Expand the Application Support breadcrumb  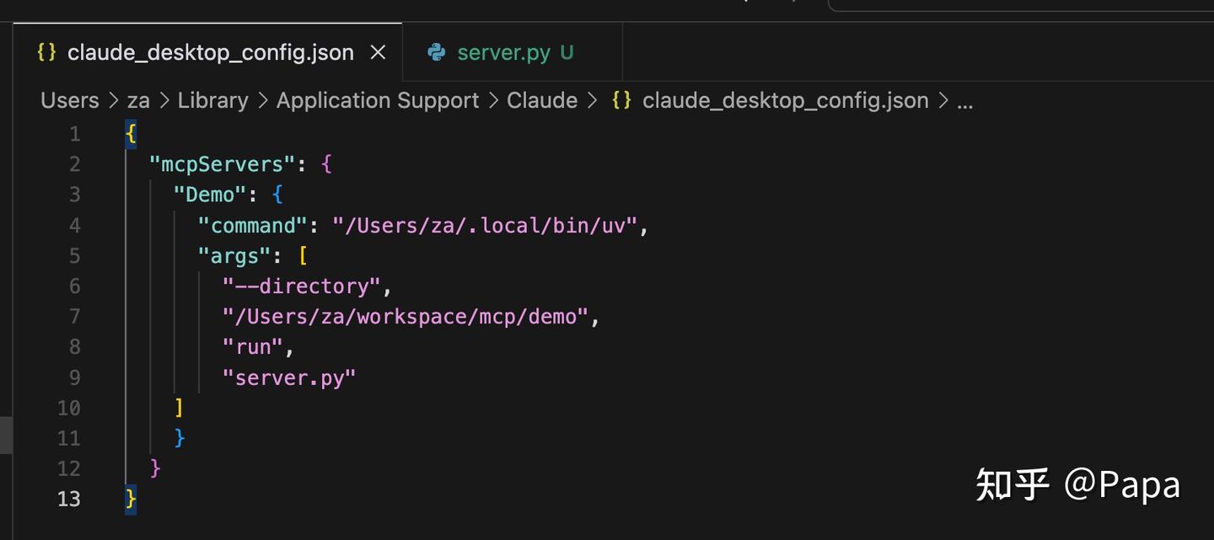pyautogui.click(x=378, y=100)
